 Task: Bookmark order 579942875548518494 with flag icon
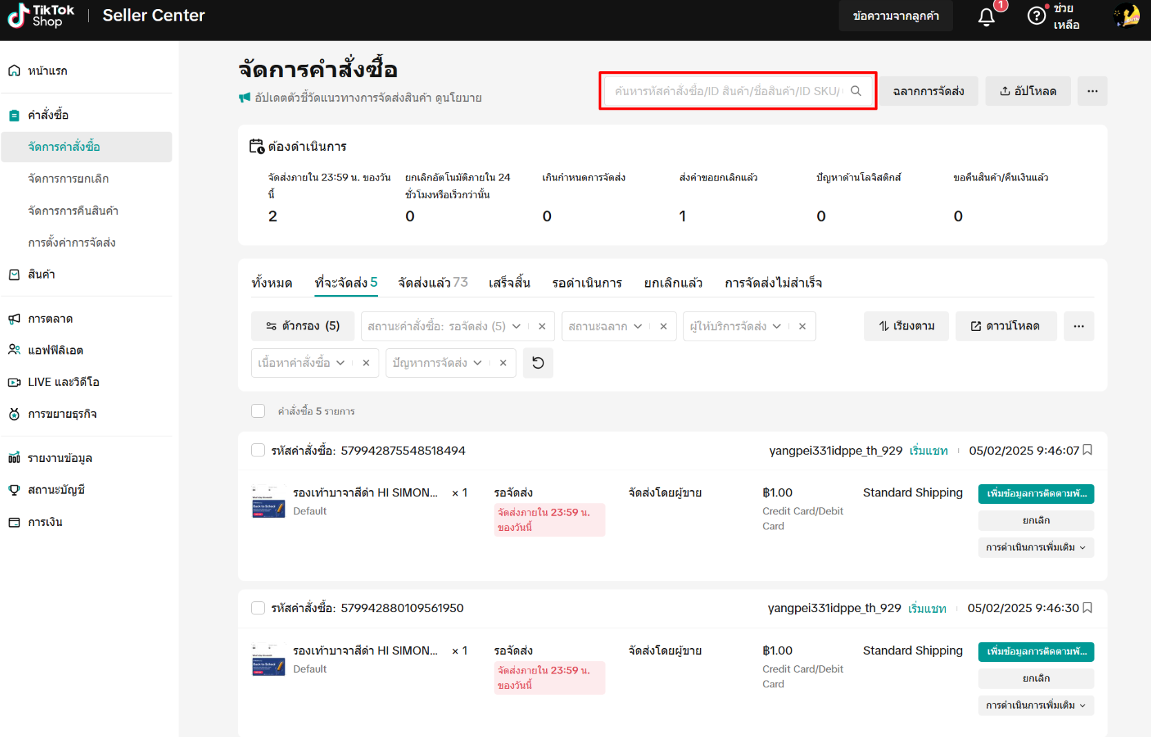[1088, 450]
